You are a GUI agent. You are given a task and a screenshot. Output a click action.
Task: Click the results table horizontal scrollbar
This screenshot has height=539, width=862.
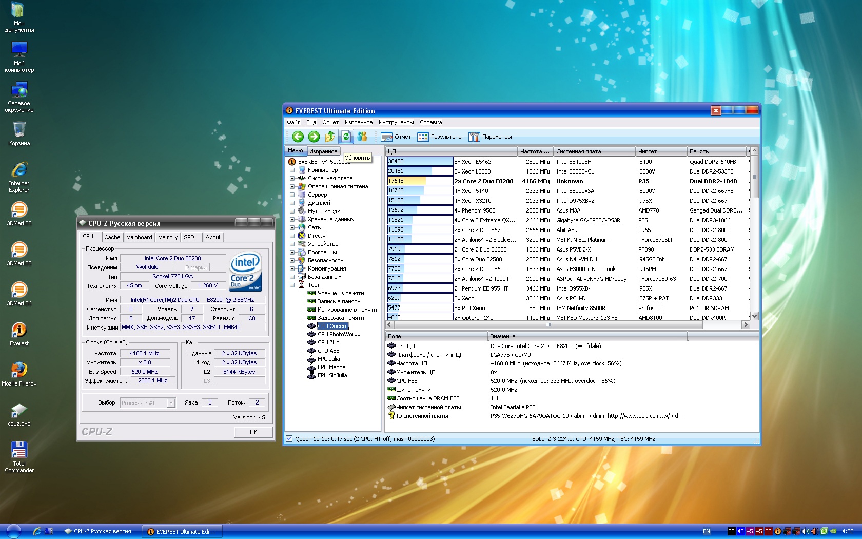coord(567,325)
